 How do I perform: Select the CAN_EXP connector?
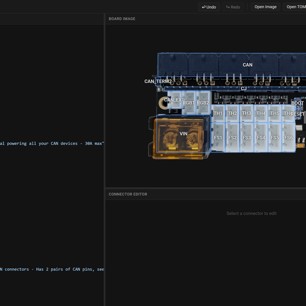[x=175, y=99]
